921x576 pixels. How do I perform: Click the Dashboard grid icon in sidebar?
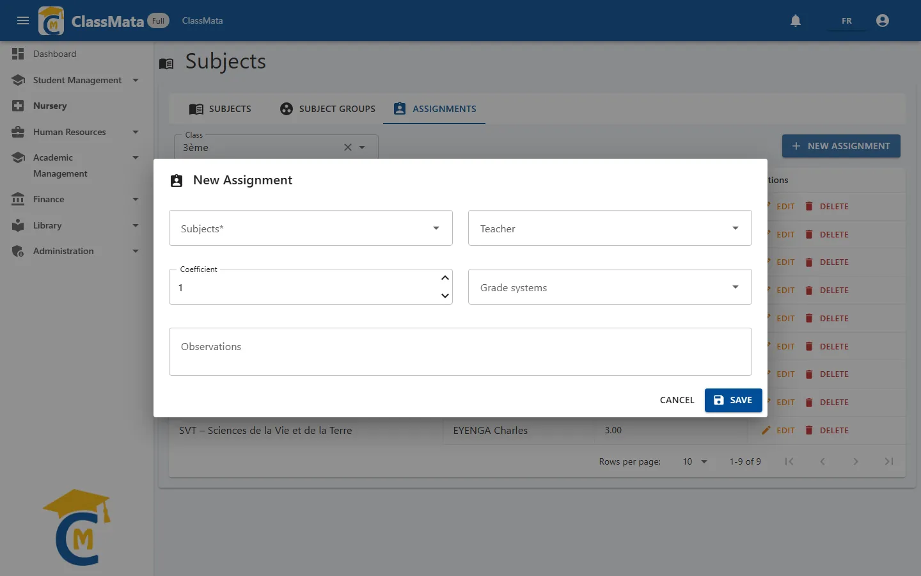pos(18,54)
